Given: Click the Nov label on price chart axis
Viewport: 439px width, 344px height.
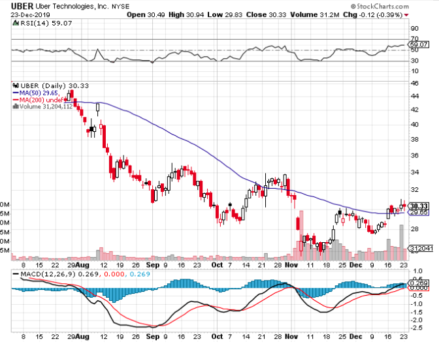Looking at the screenshot, I should [x=291, y=265].
